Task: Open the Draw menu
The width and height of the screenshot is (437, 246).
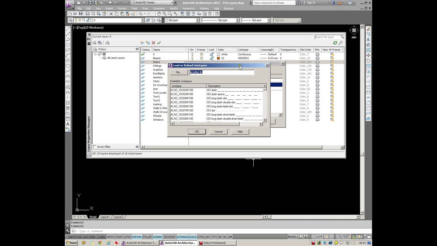Action: tap(145, 9)
